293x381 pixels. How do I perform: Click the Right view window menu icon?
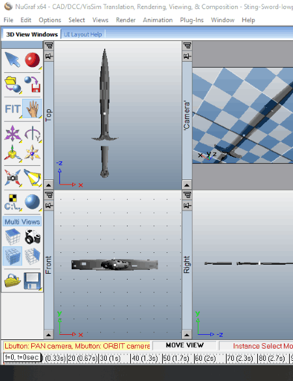187,195
